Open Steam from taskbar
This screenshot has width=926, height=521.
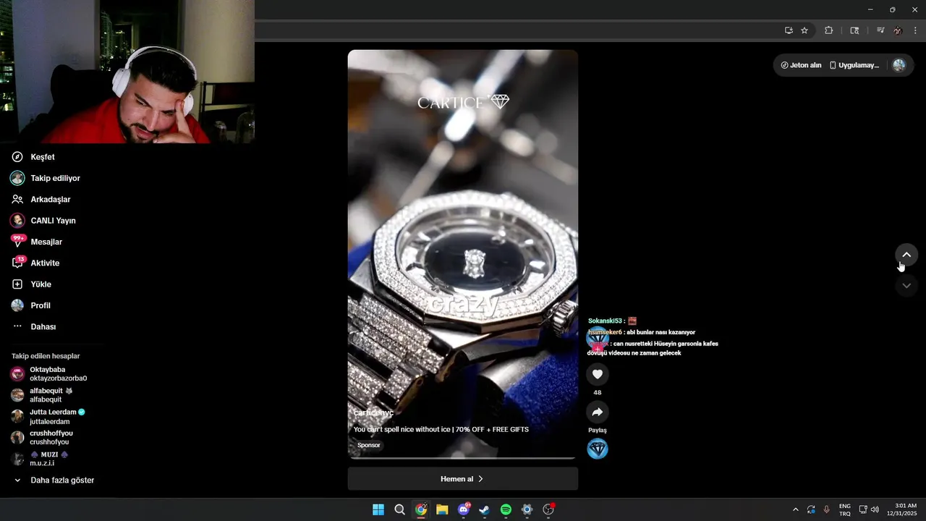[x=485, y=509]
